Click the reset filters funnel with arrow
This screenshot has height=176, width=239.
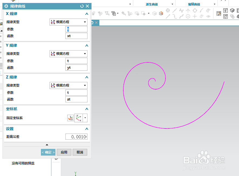pos(107,13)
